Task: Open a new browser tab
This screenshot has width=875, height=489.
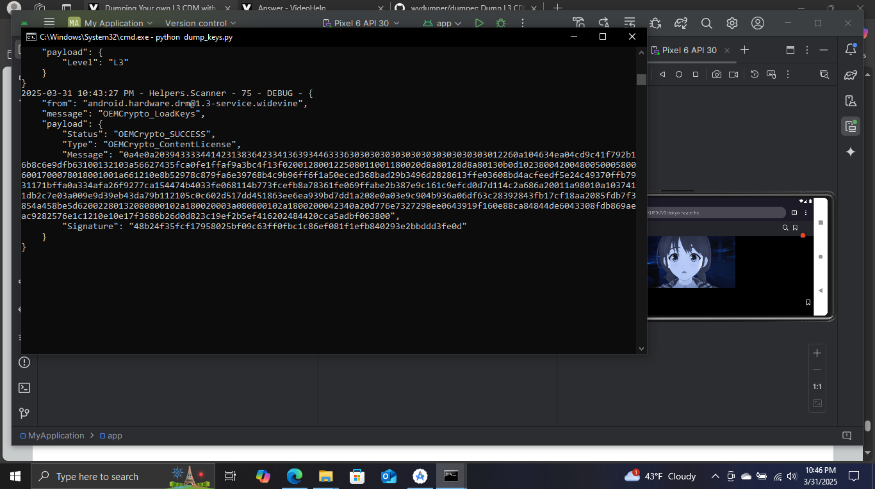Action: [x=557, y=8]
